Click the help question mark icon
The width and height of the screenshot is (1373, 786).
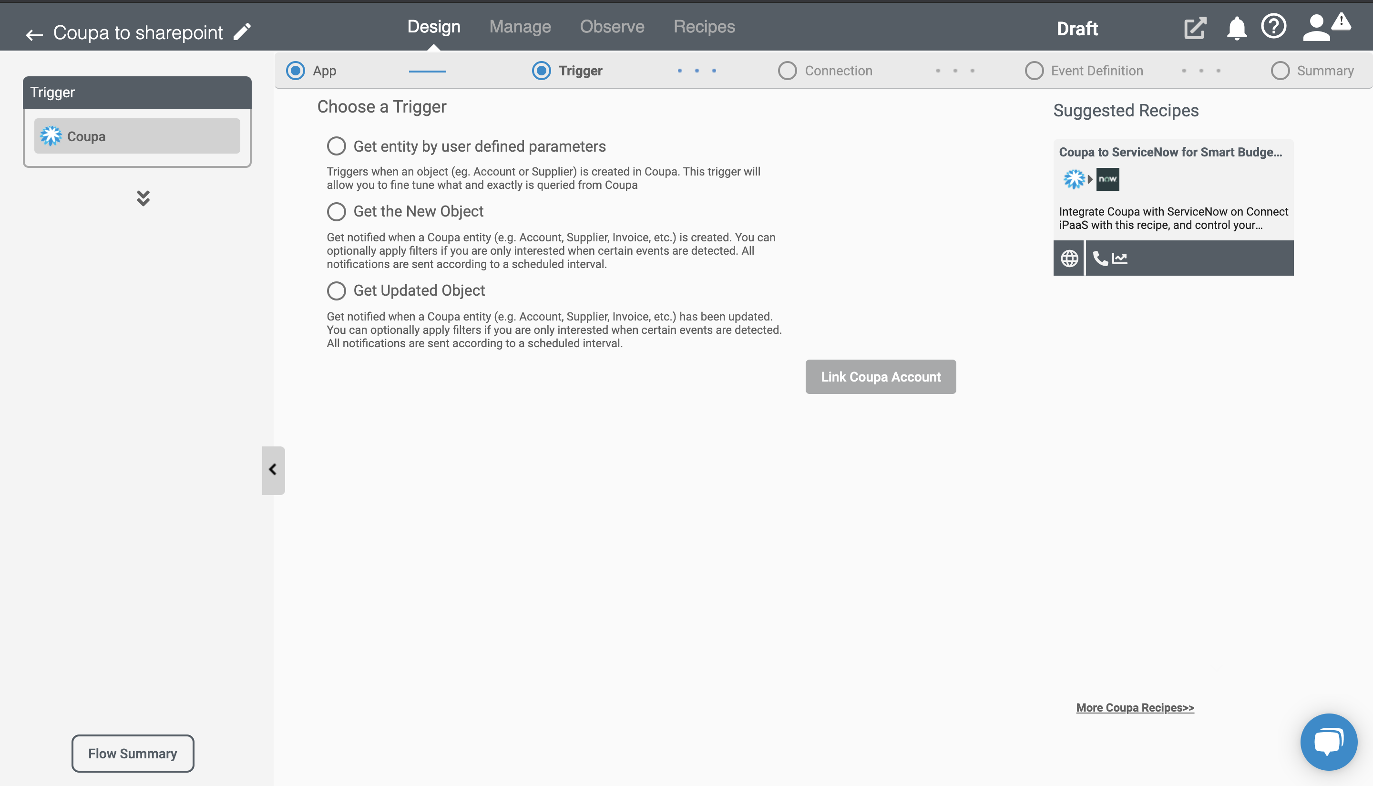[x=1275, y=26]
